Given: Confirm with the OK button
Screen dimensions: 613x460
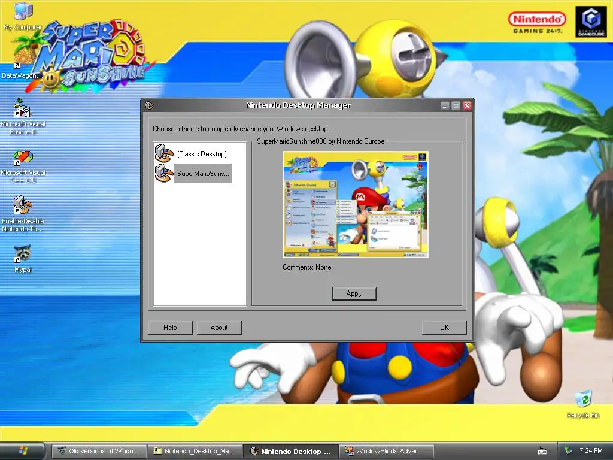Looking at the screenshot, I should (x=444, y=328).
